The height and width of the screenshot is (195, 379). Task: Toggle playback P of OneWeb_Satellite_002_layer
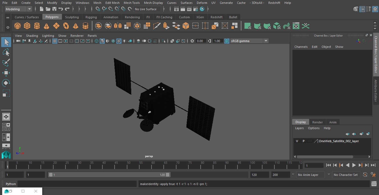click(303, 141)
